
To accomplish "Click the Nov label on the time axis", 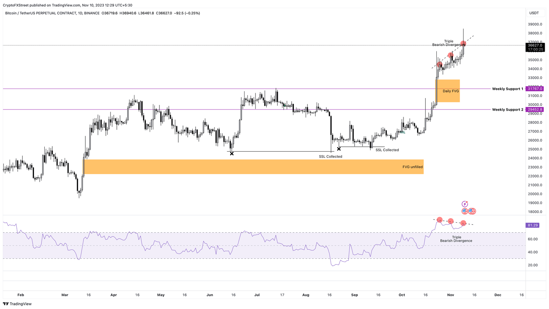I will point(450,295).
